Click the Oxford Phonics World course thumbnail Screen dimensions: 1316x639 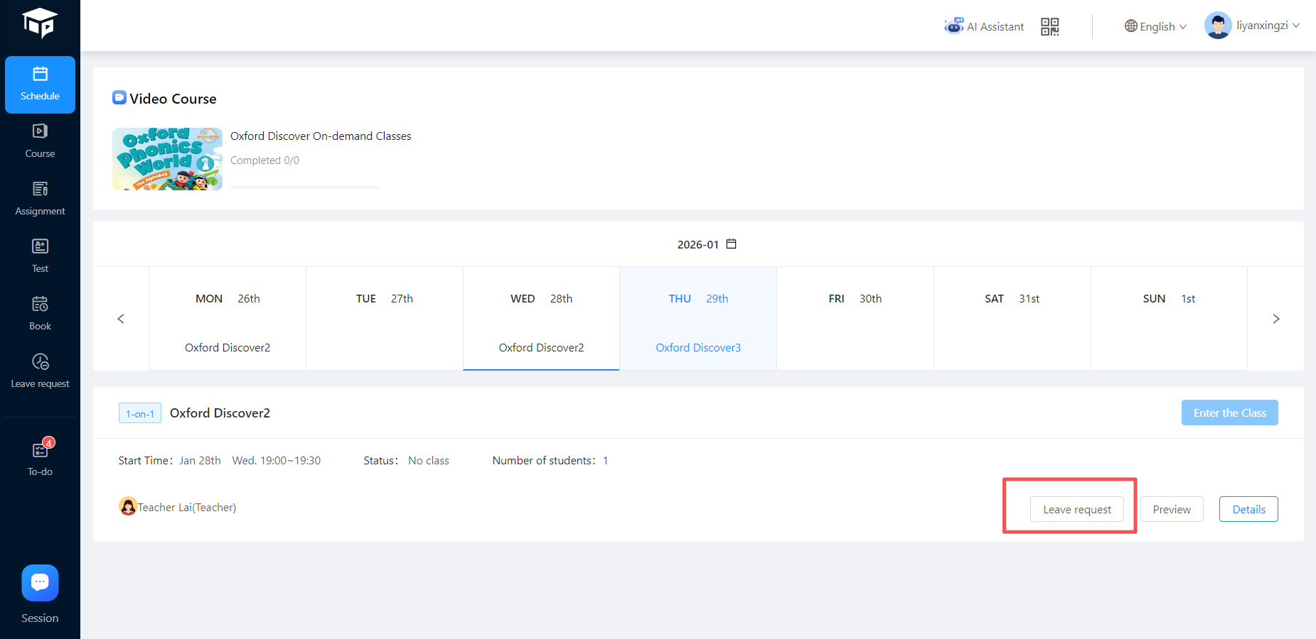[167, 159]
